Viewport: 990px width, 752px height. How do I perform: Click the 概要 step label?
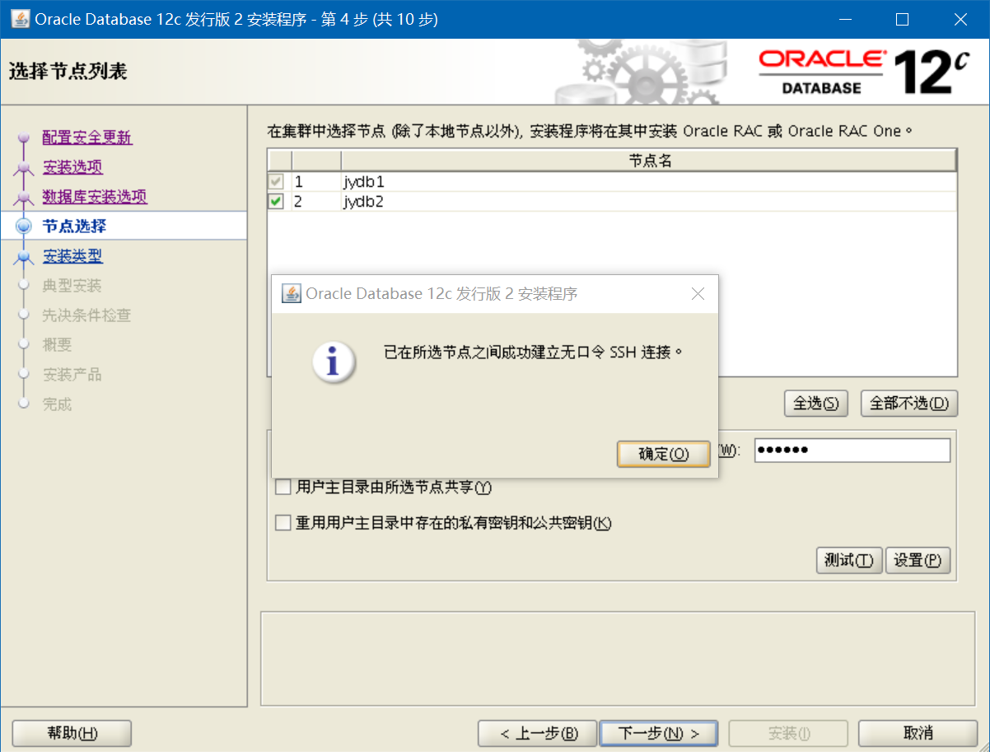coord(58,345)
